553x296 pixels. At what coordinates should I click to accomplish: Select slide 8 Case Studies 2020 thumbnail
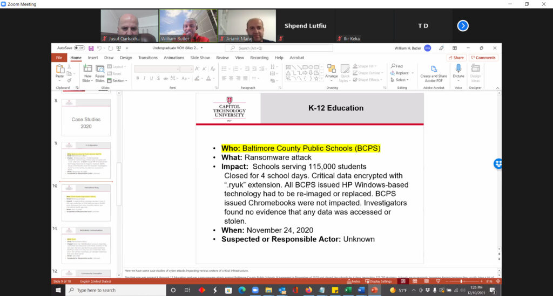86,118
